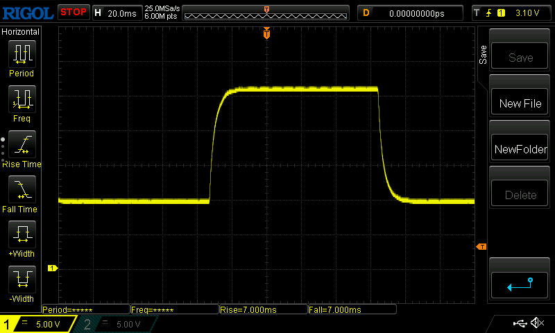Click the Rise=7.000ms measurement result
The width and height of the screenshot is (555, 333).
[x=264, y=309]
